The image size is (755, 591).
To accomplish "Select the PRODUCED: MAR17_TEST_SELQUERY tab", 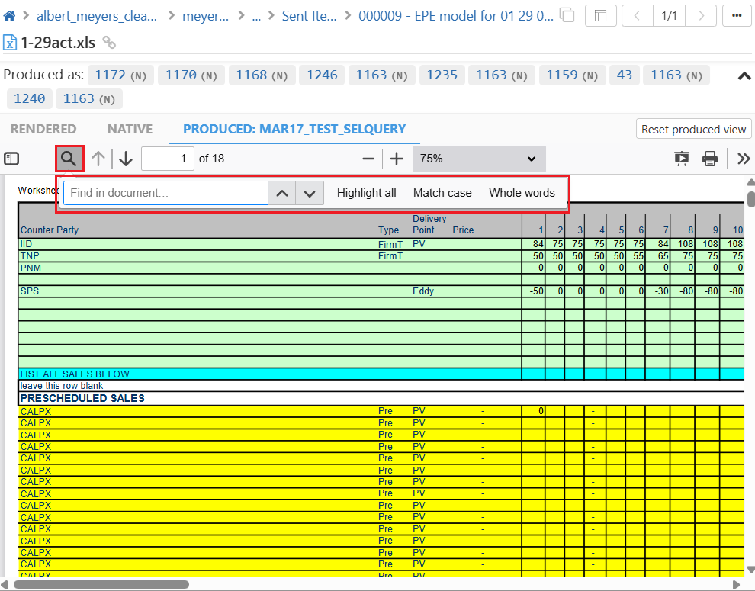I will click(294, 129).
